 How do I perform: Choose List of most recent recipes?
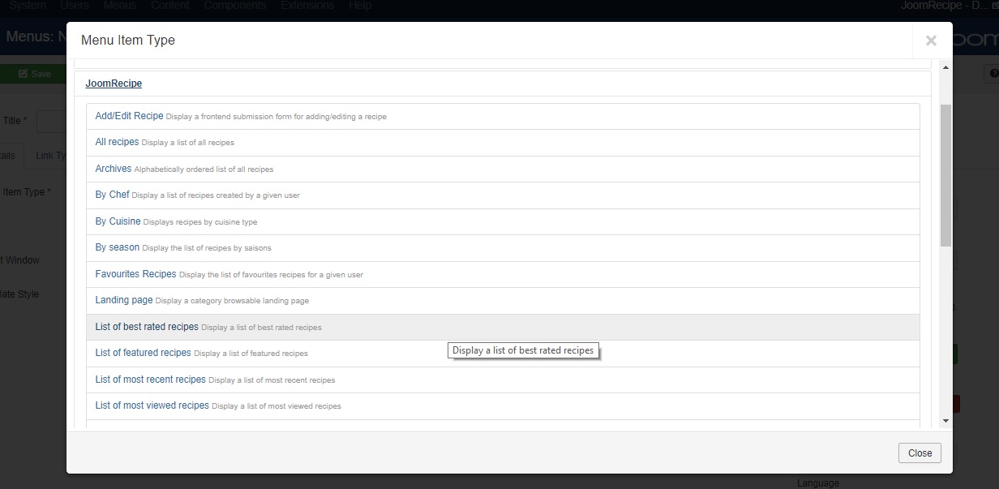pyautogui.click(x=503, y=380)
